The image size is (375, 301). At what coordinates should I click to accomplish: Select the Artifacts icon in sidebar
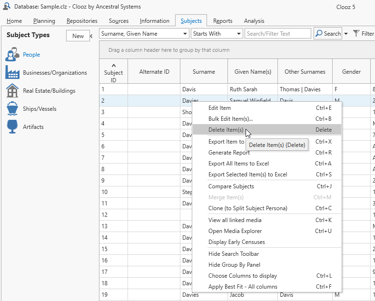[13, 127]
